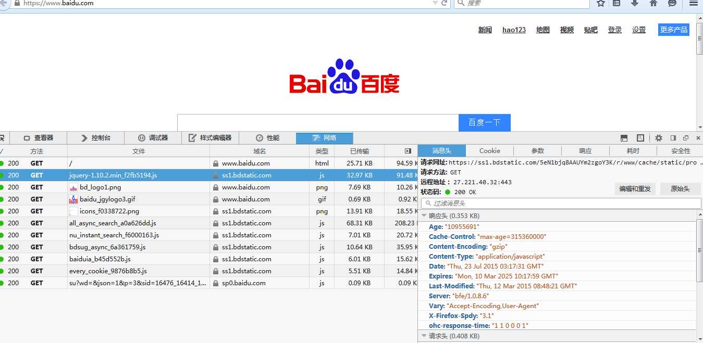The width and height of the screenshot is (703, 343).
Task: Enable responsive design mode icon
Action: (640, 138)
